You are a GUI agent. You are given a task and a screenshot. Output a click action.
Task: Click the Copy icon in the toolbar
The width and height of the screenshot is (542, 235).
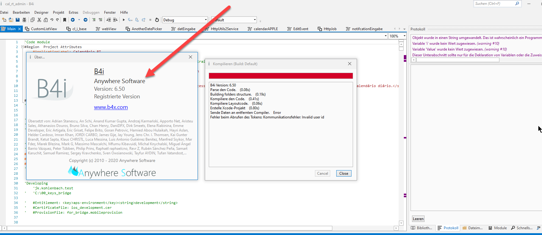[33, 20]
